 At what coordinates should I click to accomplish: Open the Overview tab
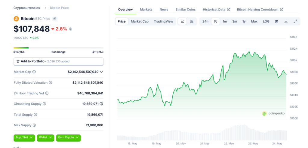coord(125,9)
